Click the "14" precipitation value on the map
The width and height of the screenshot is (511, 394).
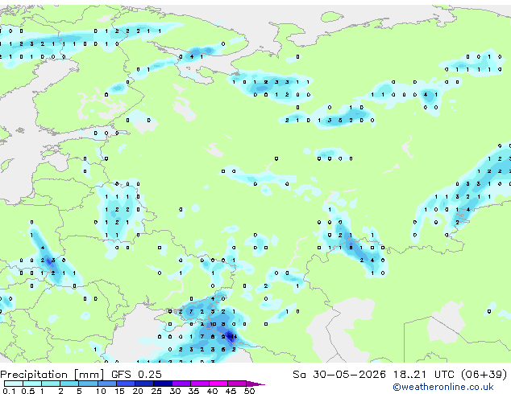pos(233,337)
